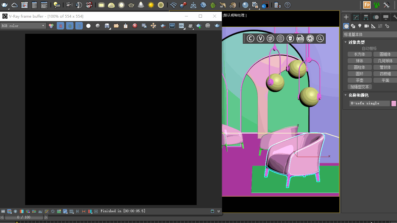Image resolution: width=397 pixels, height=223 pixels.
Task: Open the Display tab in command panel
Action: [x=386, y=17]
